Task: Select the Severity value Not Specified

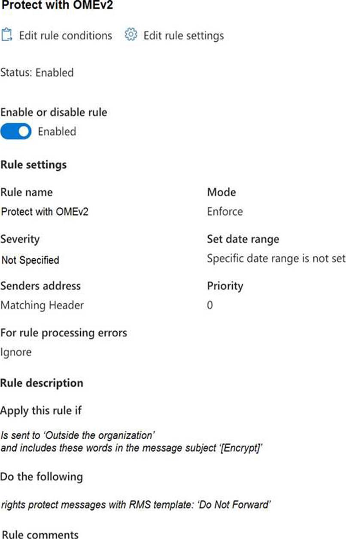Action: (30, 260)
